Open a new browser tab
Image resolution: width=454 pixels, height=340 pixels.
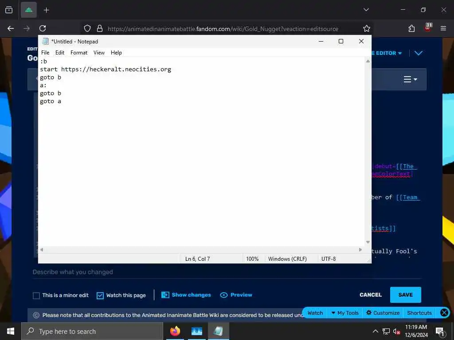(46, 10)
